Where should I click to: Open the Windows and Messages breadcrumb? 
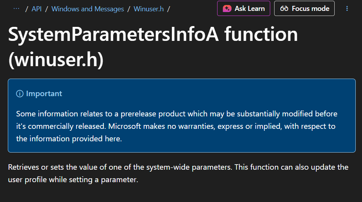(x=87, y=9)
